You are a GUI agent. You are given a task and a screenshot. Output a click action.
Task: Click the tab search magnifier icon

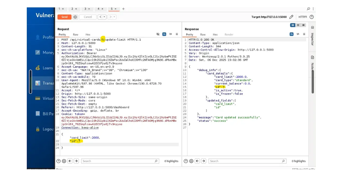[x=308, y=9]
